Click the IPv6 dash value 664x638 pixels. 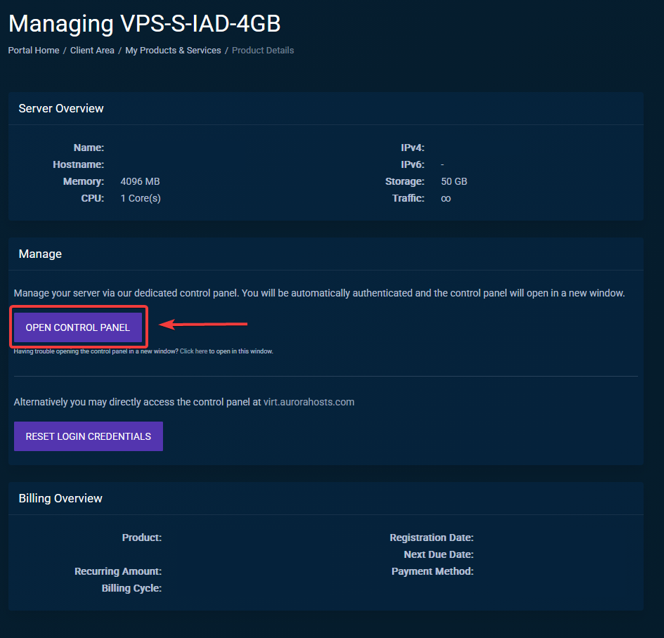[442, 164]
